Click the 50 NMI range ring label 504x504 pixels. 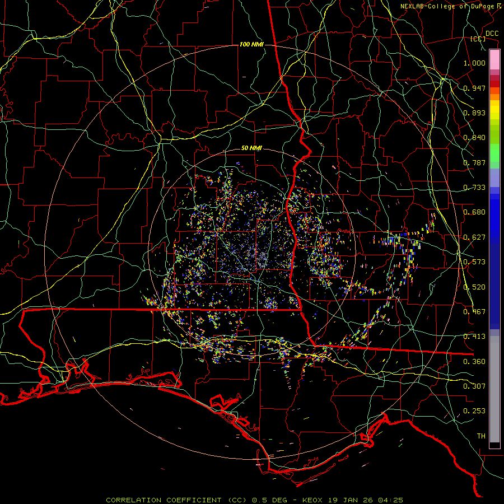(x=251, y=148)
